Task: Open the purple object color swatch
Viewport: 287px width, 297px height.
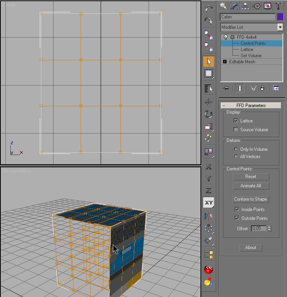Action: click(280, 17)
